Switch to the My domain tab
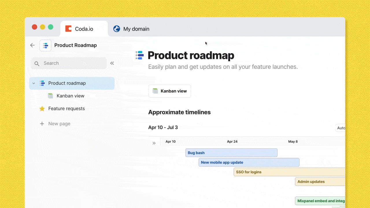The image size is (370, 208). point(132,29)
